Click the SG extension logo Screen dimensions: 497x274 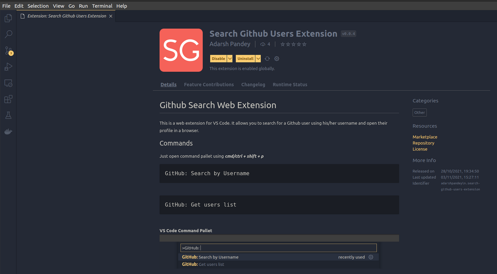pos(181,50)
